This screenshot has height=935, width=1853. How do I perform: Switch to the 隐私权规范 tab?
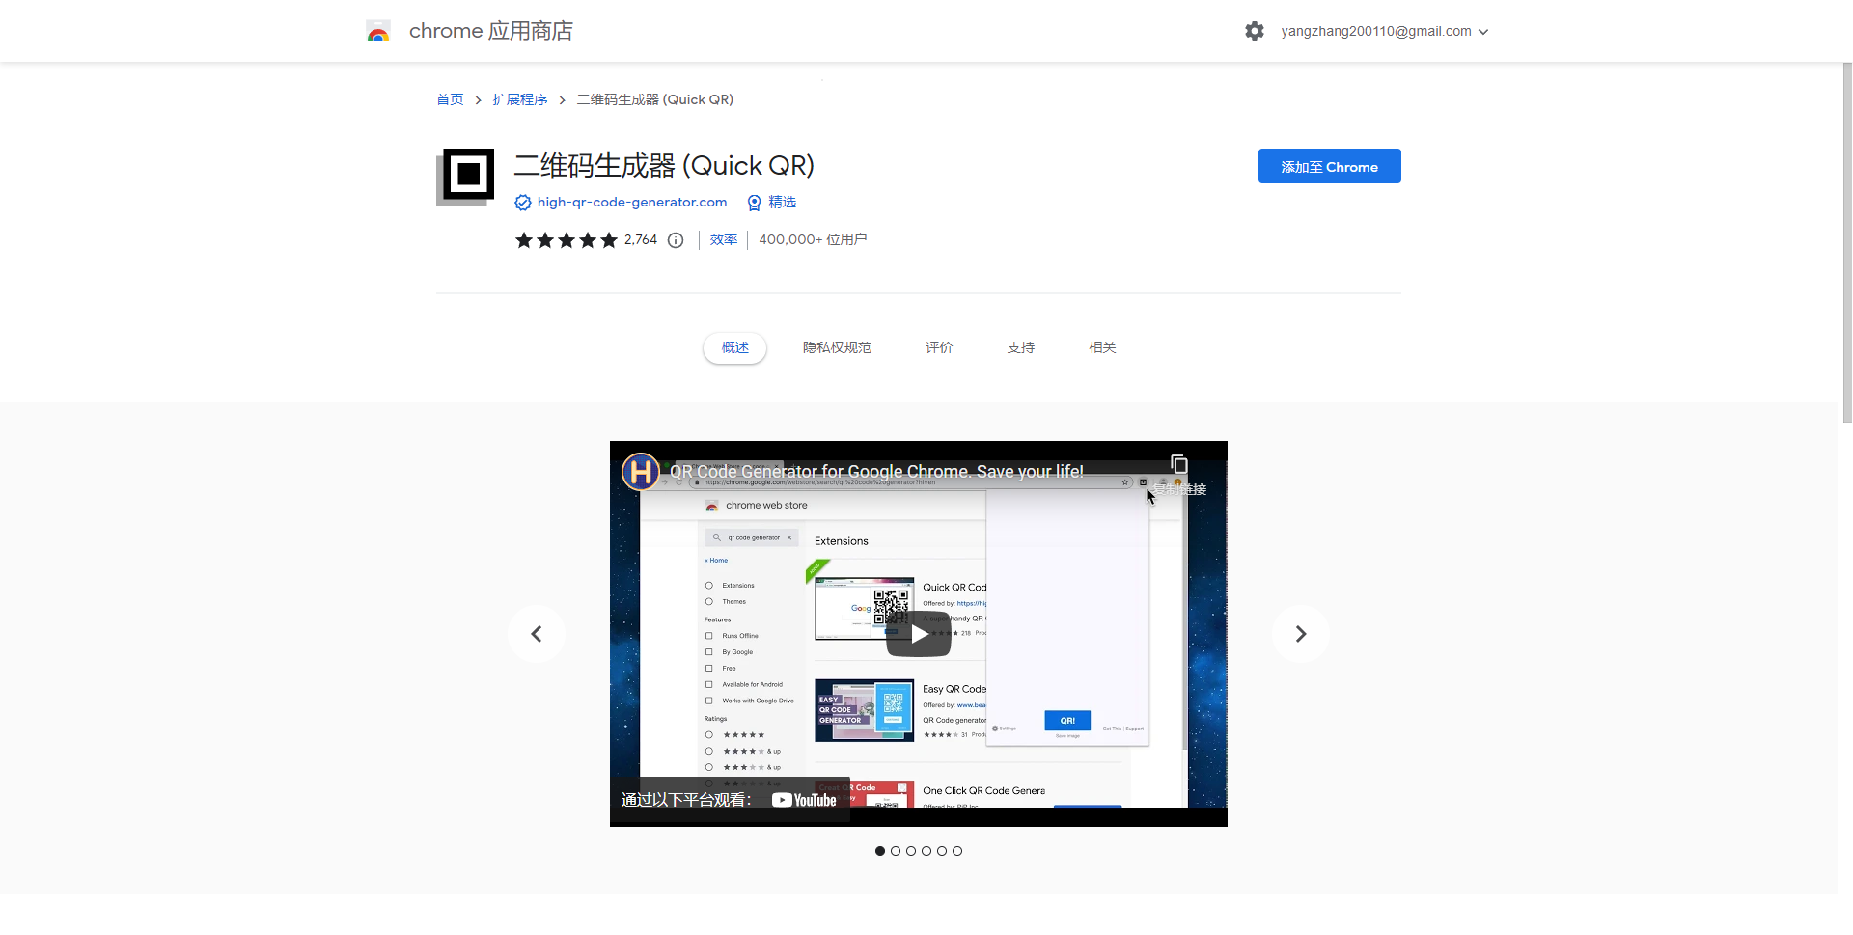(837, 347)
